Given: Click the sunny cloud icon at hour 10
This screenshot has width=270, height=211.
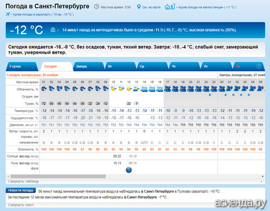Looking at the screenshot, I should click(x=113, y=89).
